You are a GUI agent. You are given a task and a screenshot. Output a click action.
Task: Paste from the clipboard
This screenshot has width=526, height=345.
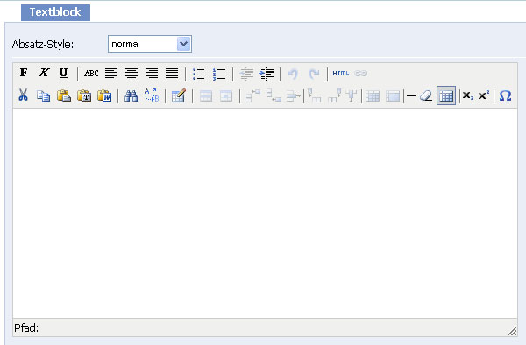64,95
